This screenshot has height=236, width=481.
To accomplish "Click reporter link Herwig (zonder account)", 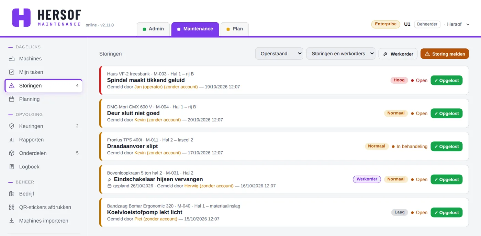I will [209, 186].
